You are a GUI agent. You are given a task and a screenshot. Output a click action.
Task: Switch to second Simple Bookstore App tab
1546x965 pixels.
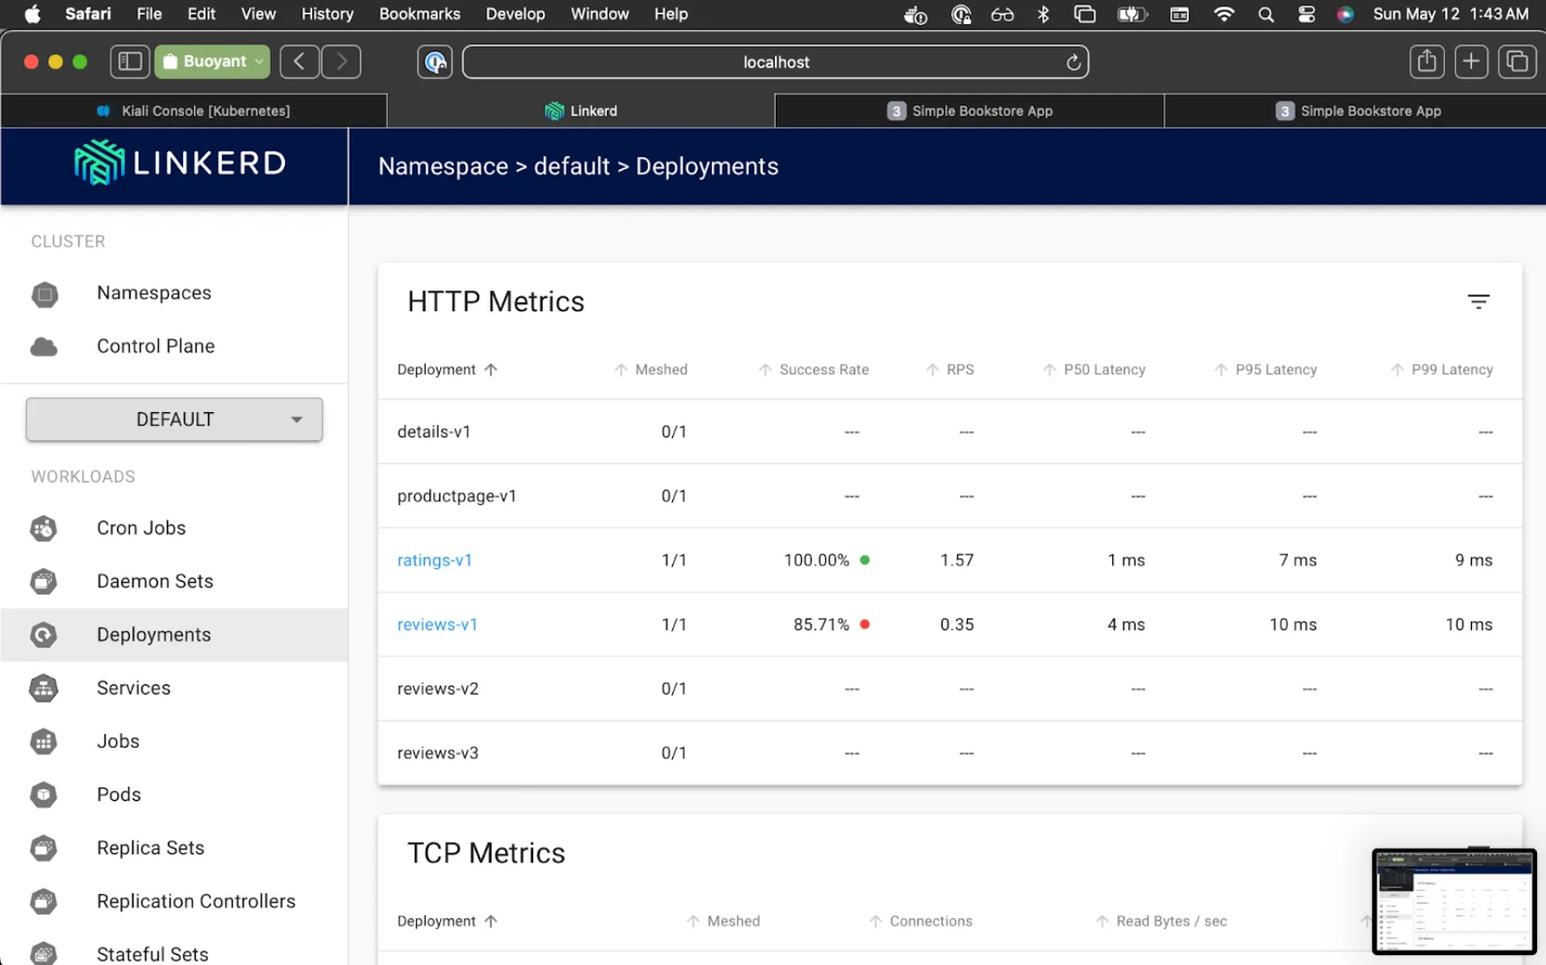pyautogui.click(x=1356, y=111)
